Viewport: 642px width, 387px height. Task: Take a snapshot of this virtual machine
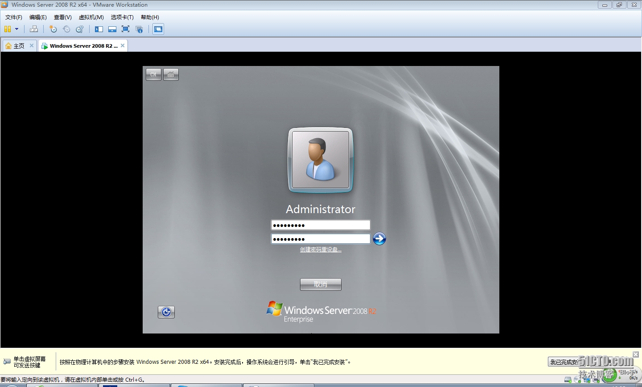pyautogui.click(x=53, y=29)
